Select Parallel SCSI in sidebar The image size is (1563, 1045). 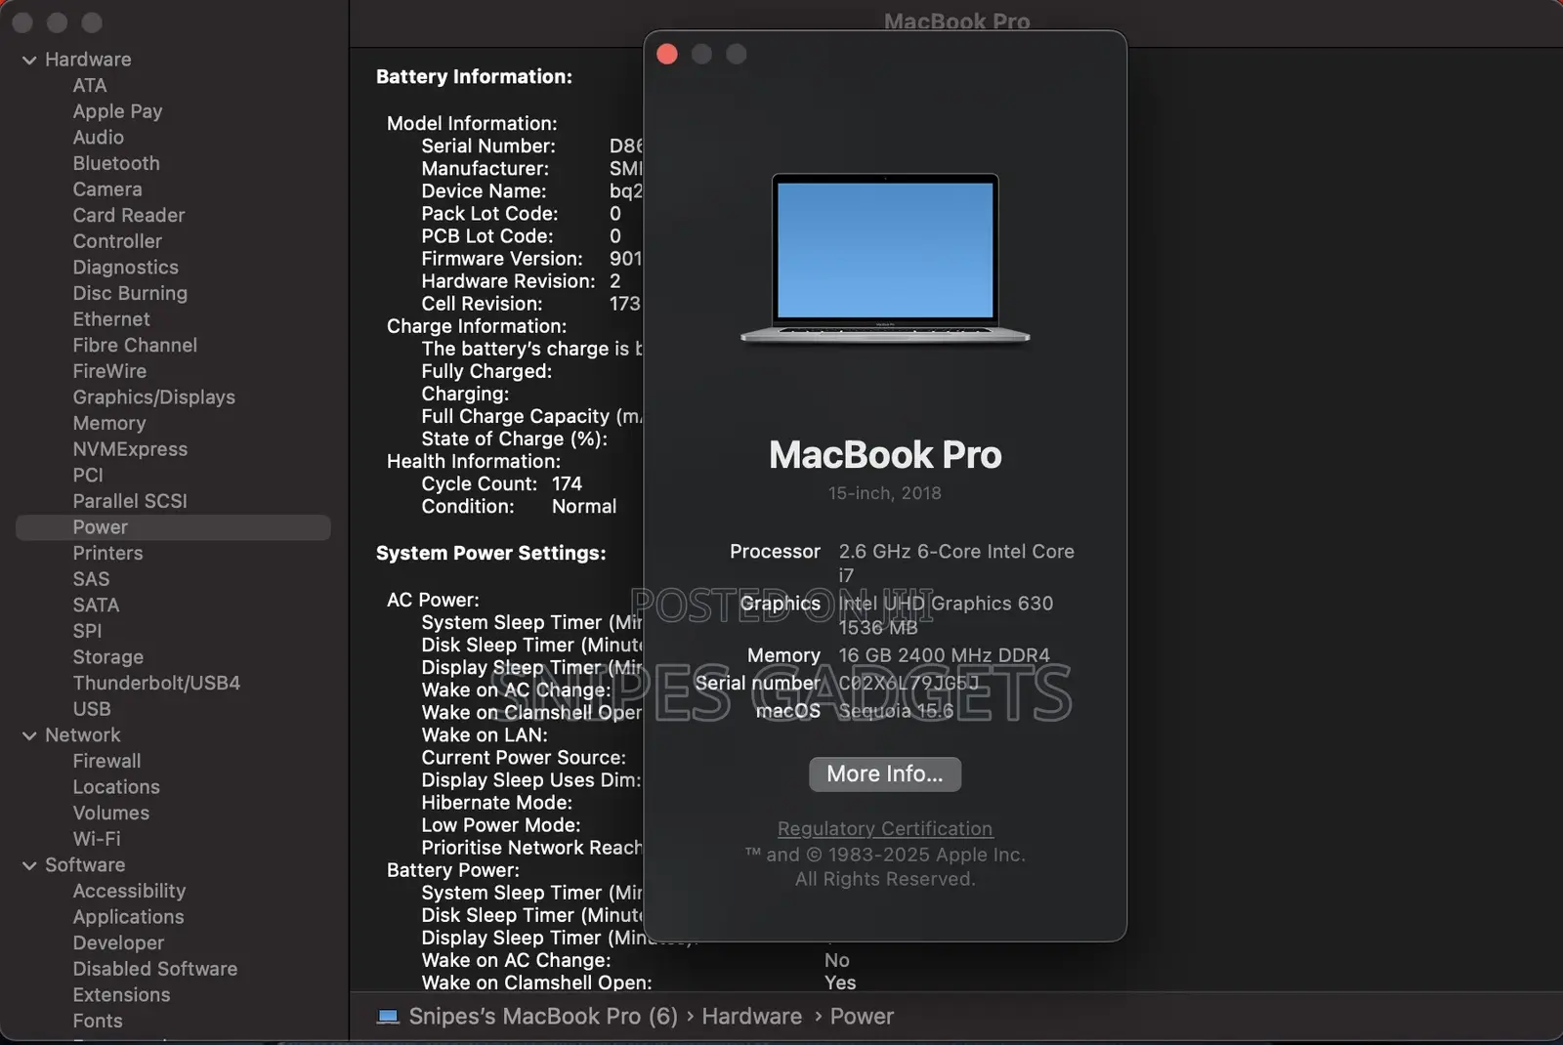(129, 501)
